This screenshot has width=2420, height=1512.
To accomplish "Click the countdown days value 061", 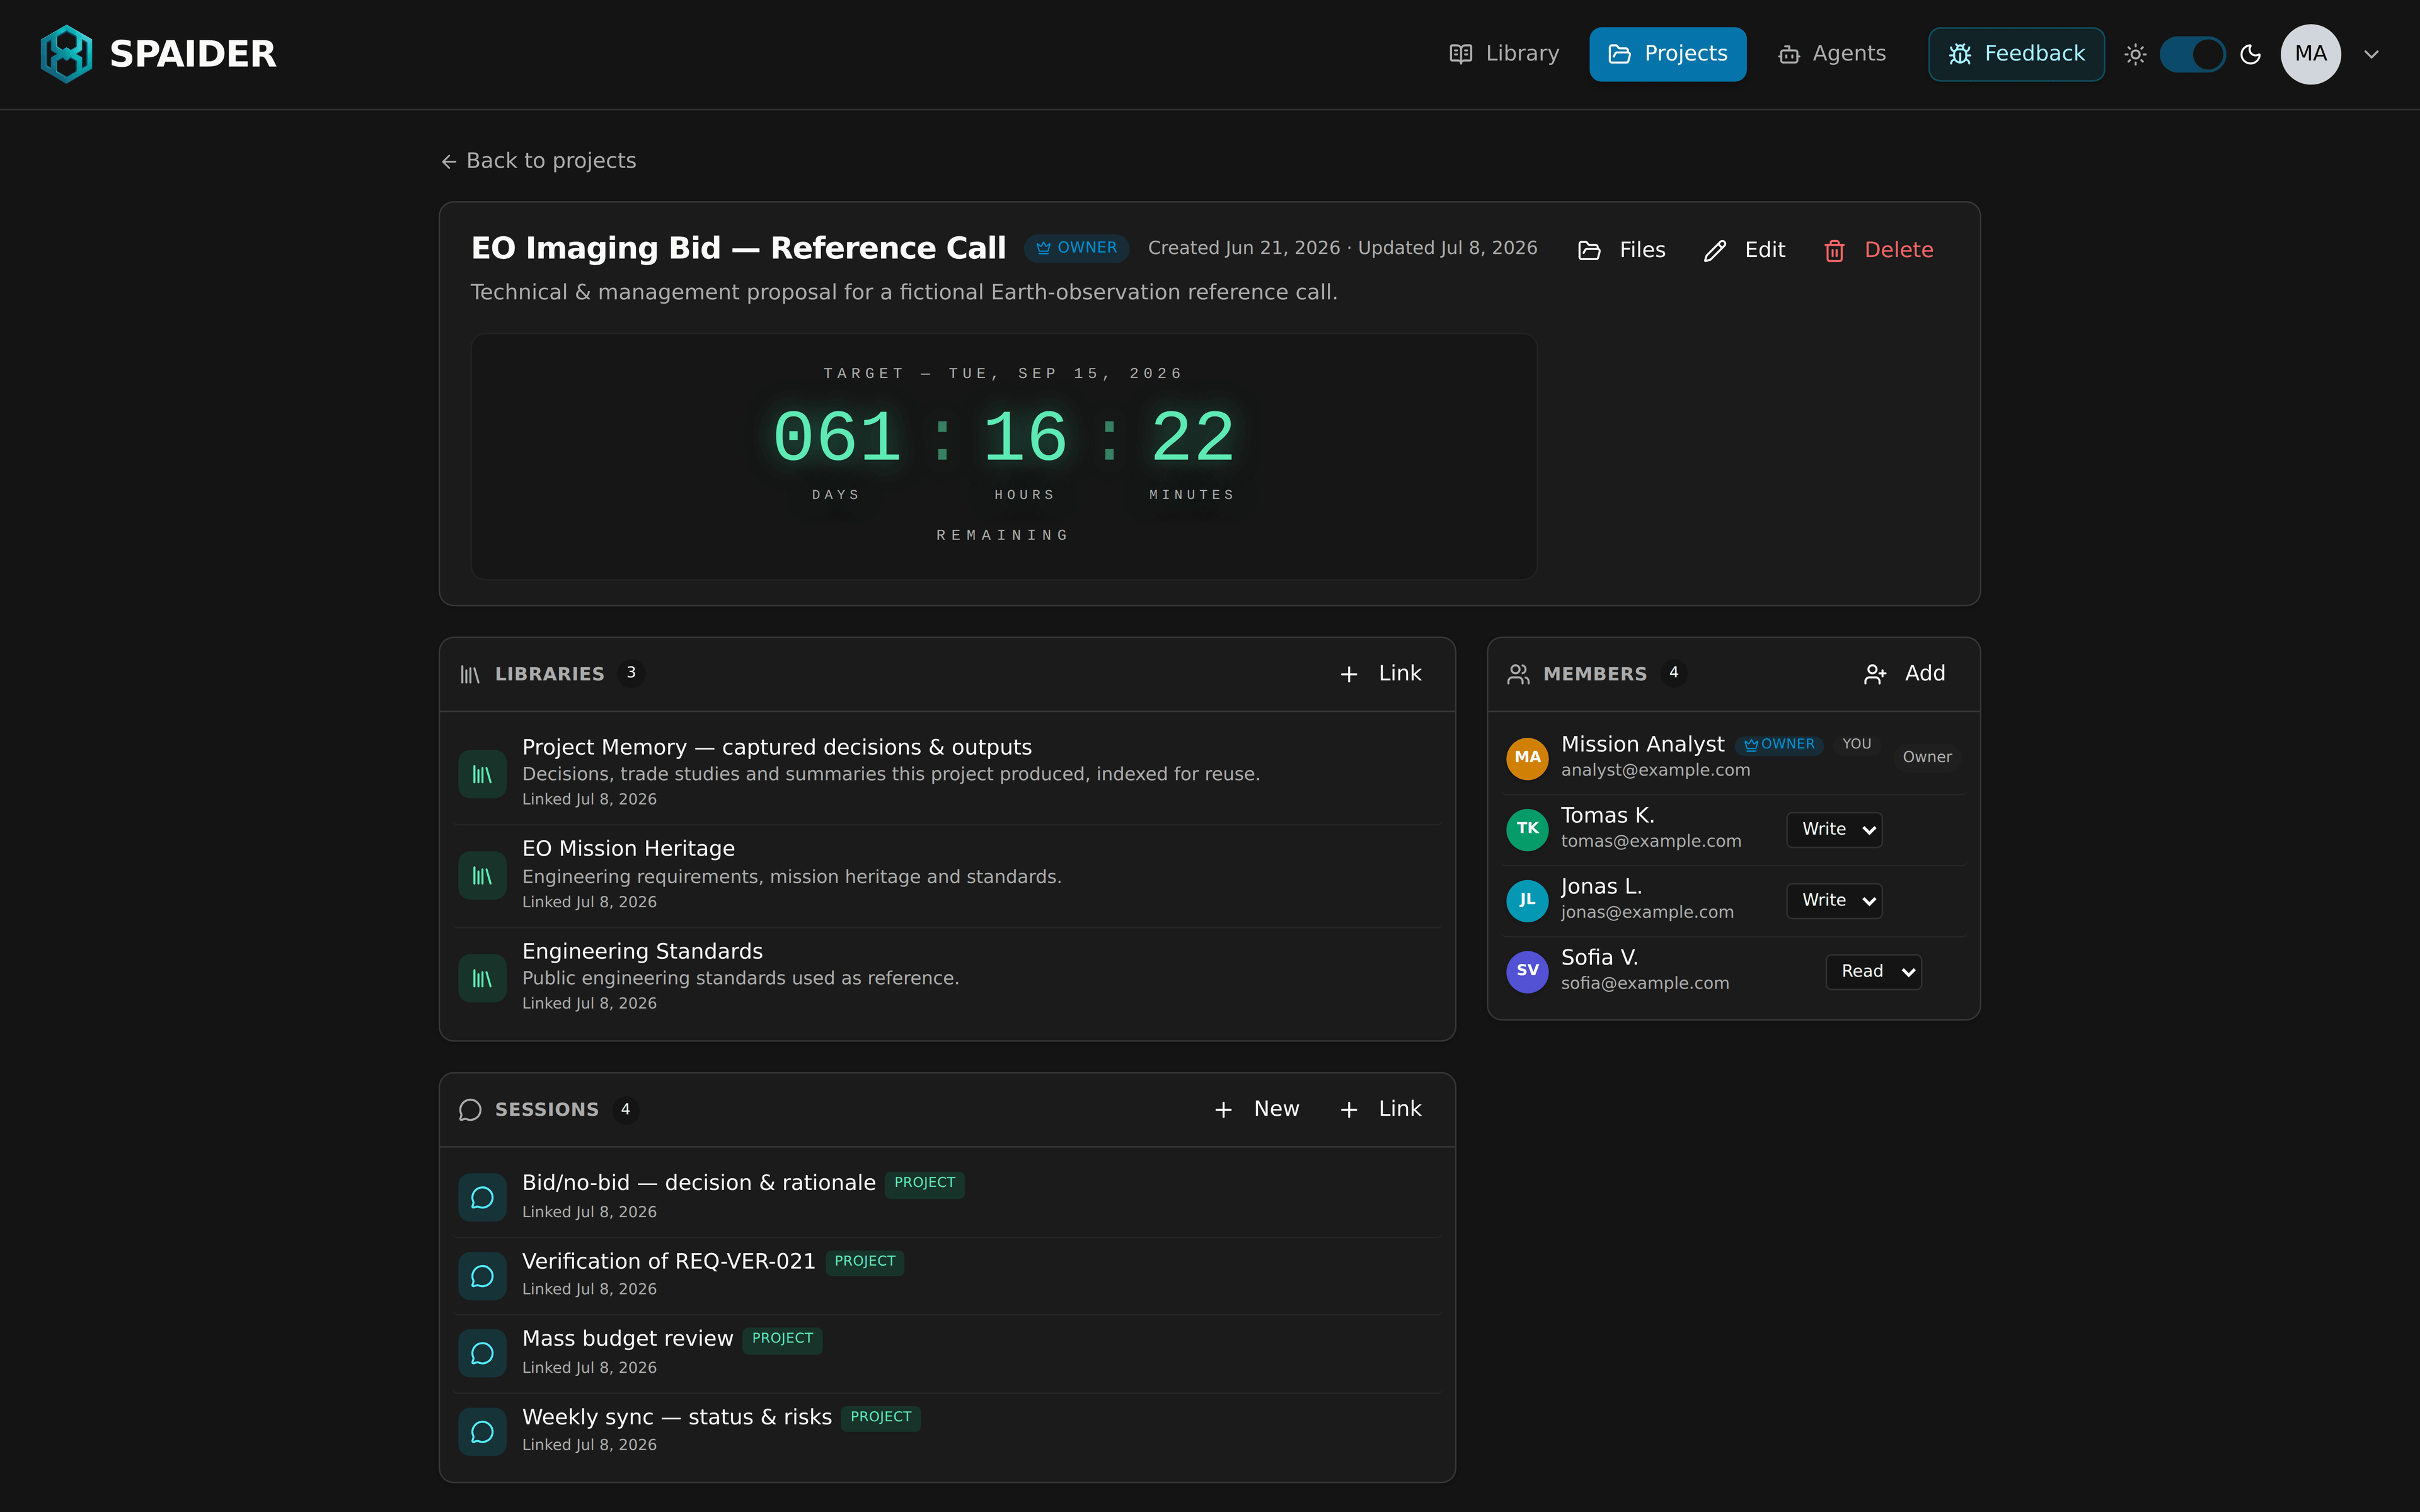I will [x=837, y=438].
